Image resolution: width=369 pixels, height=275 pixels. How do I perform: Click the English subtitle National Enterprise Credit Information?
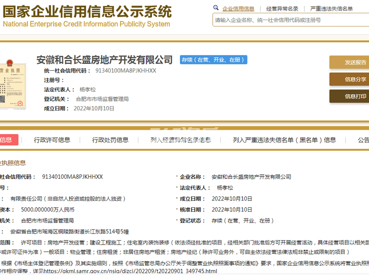tap(87, 24)
